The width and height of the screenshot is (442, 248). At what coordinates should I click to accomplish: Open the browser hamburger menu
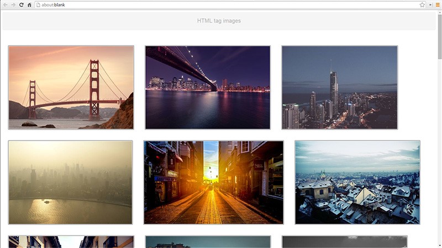click(x=438, y=5)
